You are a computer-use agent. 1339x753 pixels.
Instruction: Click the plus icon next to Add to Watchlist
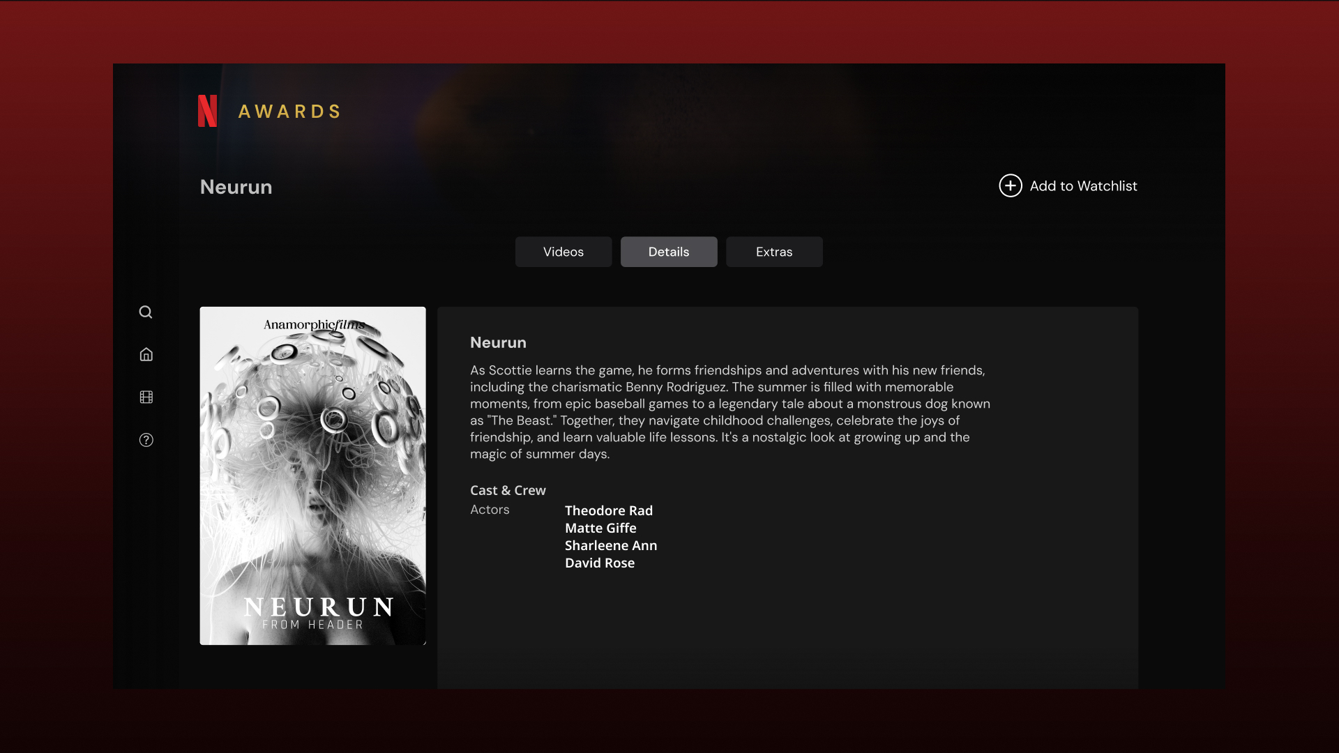point(1011,185)
